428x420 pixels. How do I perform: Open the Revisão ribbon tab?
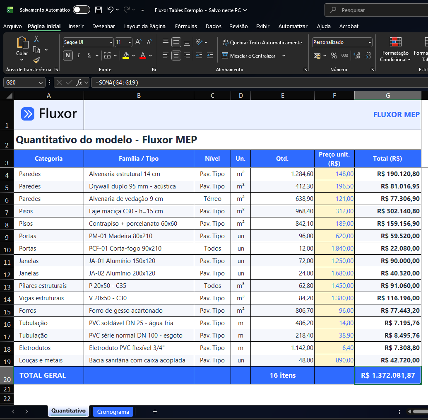238,26
